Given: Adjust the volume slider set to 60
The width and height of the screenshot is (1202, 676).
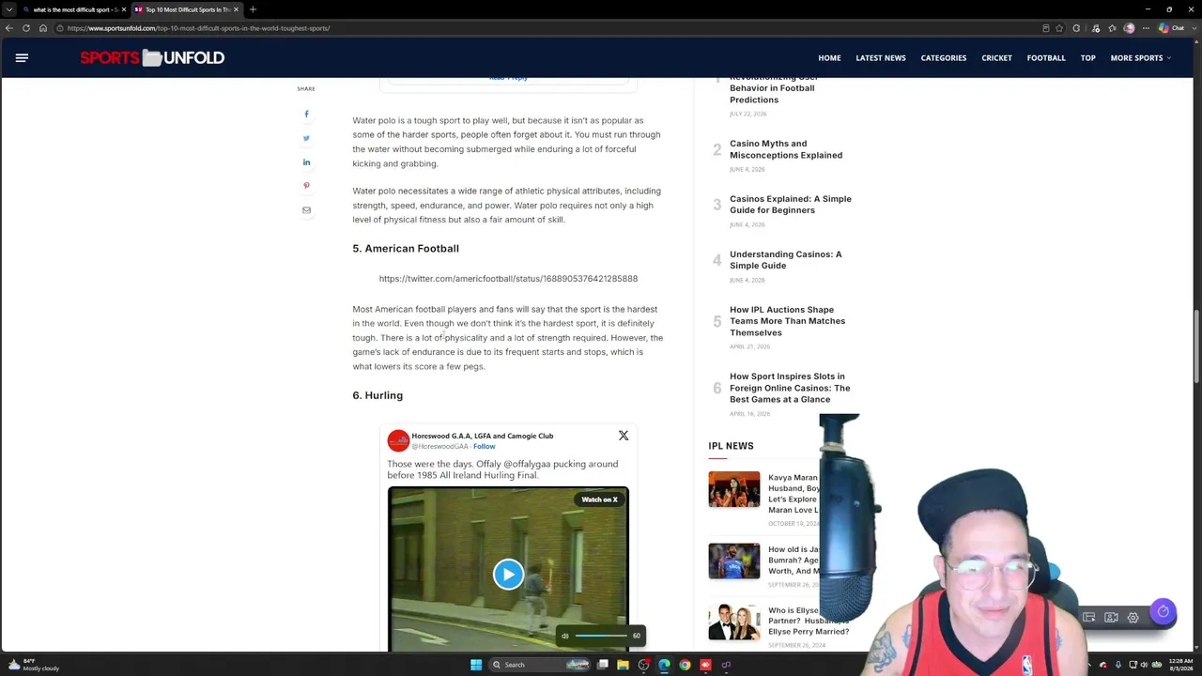Looking at the screenshot, I should point(601,636).
